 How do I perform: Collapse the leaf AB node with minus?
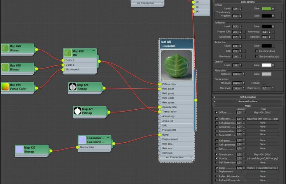pos(190,41)
